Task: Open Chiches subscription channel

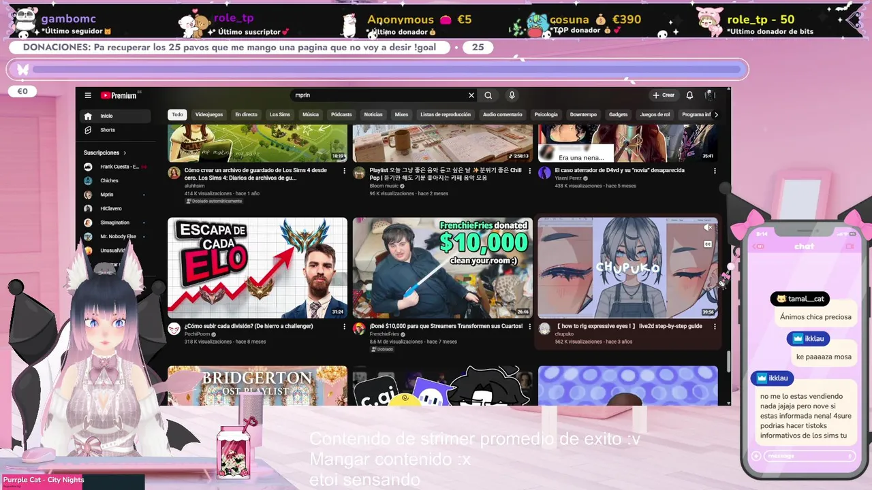Action: pyautogui.click(x=115, y=180)
